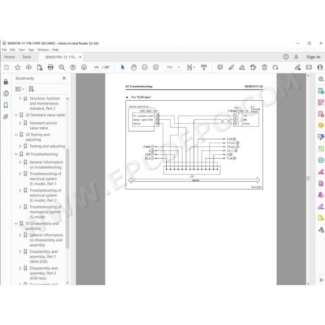325x325 pixels.
Task: Open the Find text magnifier
Action: click(62, 67)
